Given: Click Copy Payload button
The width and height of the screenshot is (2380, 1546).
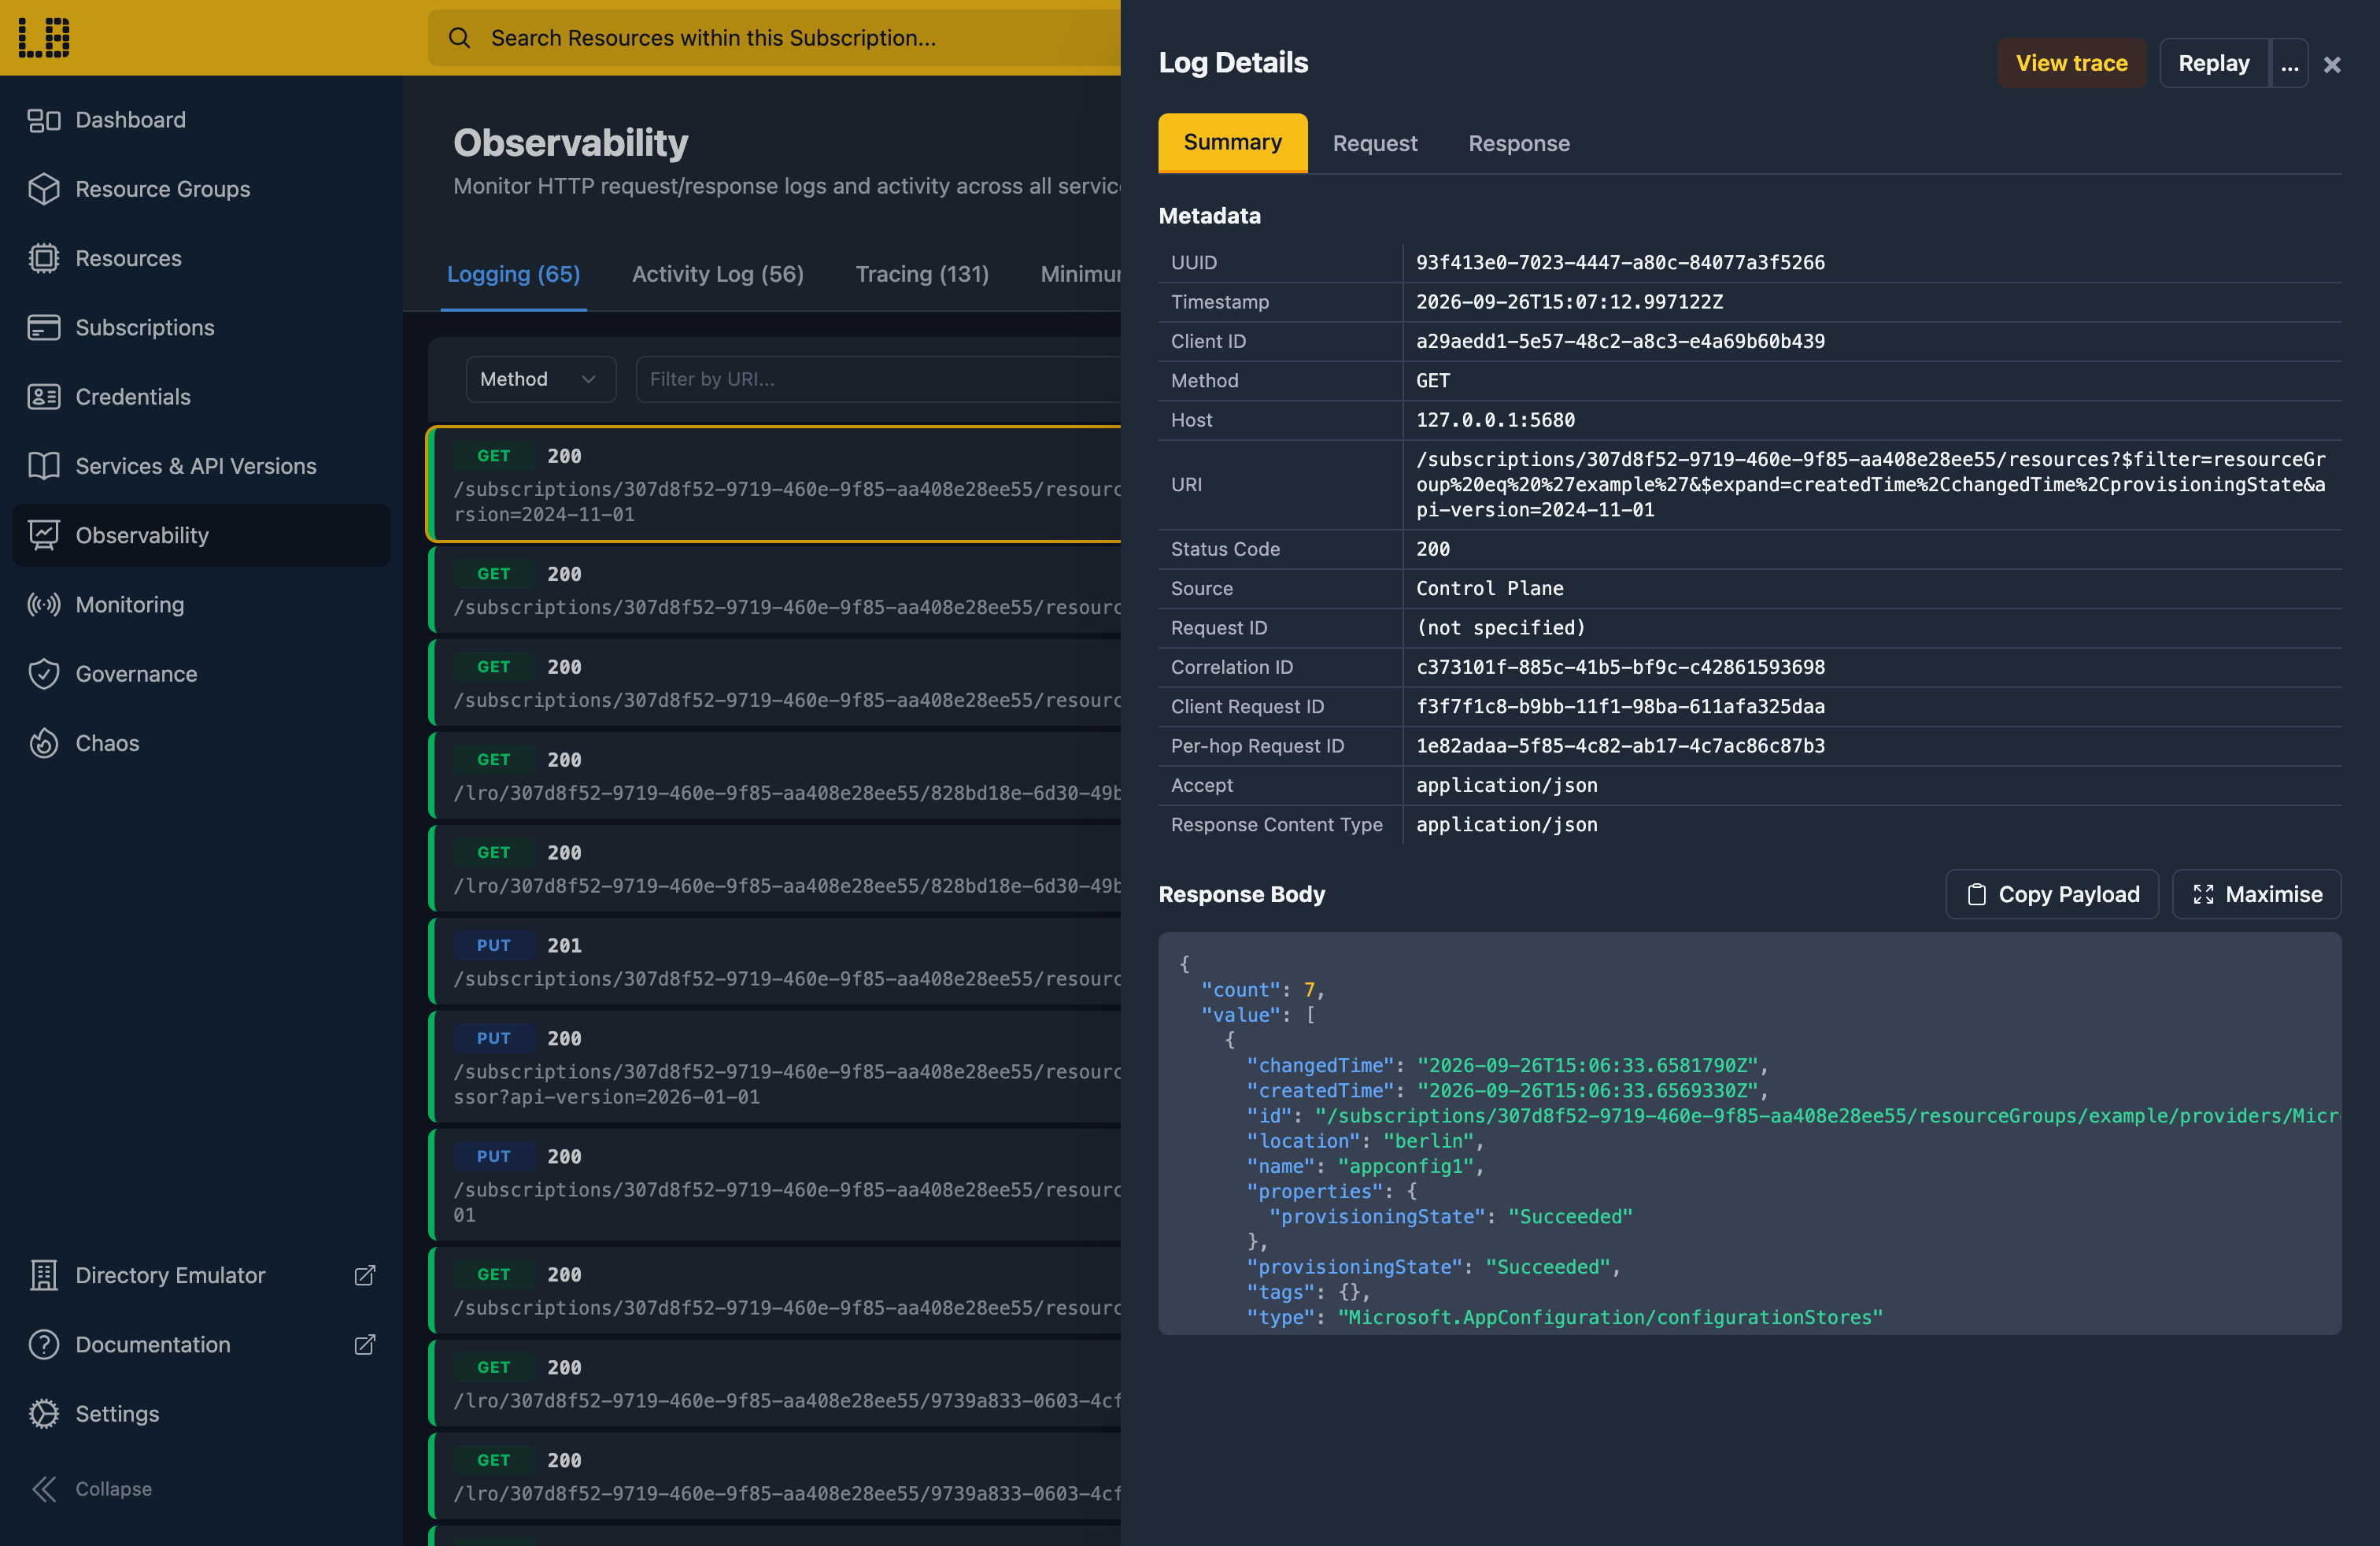Looking at the screenshot, I should point(2052,894).
